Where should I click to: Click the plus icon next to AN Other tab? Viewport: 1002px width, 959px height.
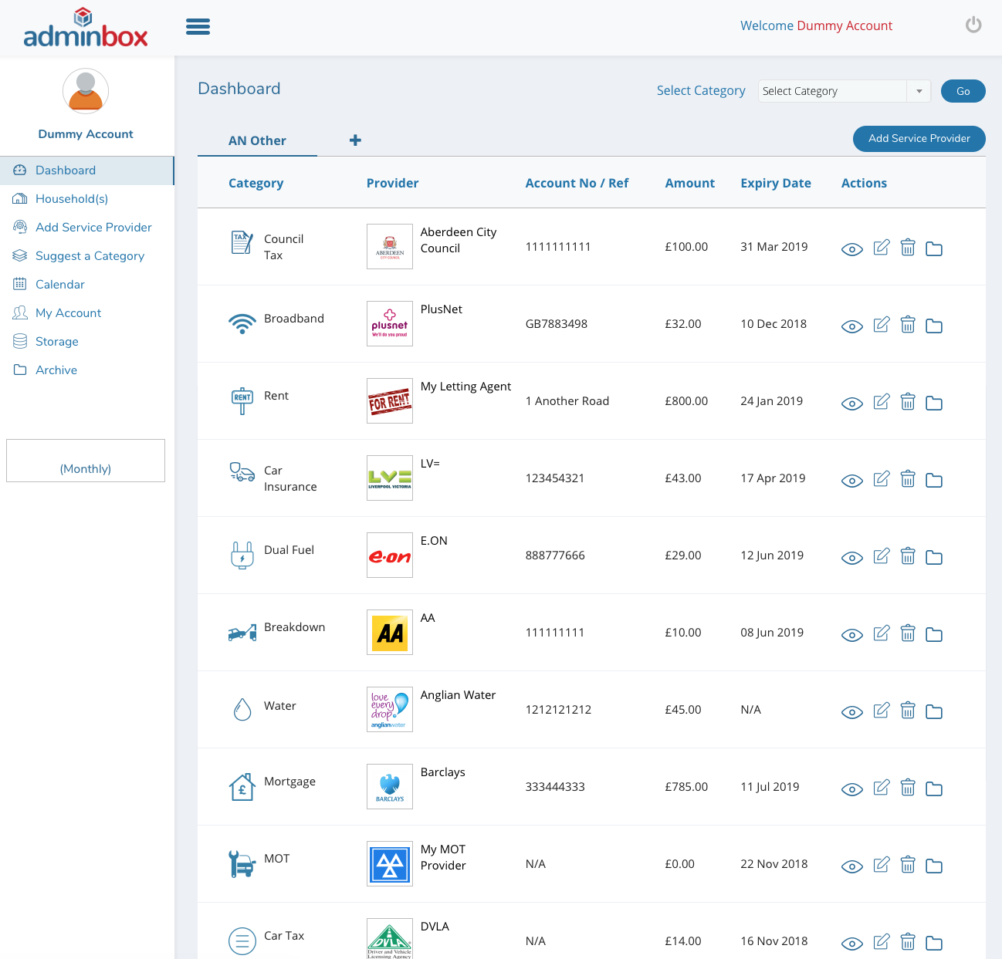[355, 140]
